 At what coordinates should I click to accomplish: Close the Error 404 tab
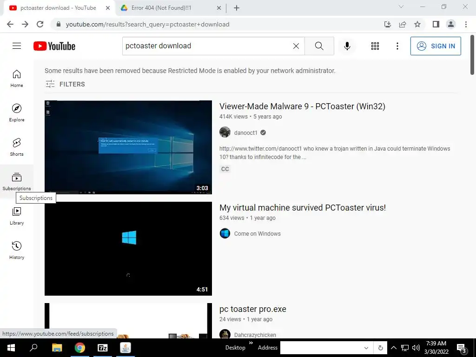click(x=219, y=8)
